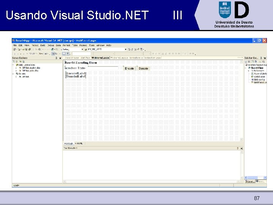Image resolution: width=273 pixels, height=205 pixels.
Task: Open the Tools menu
Action: (92, 45)
